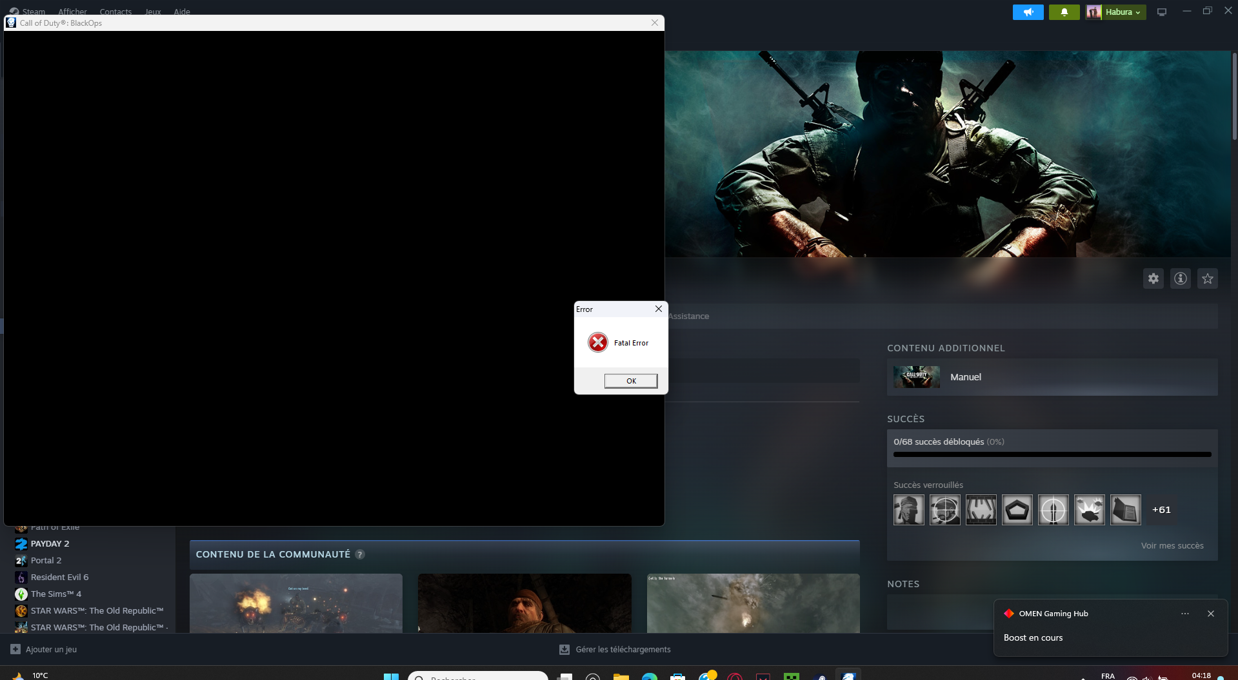Select the first locked achievement soldier icon
1238x680 pixels.
pyautogui.click(x=909, y=510)
